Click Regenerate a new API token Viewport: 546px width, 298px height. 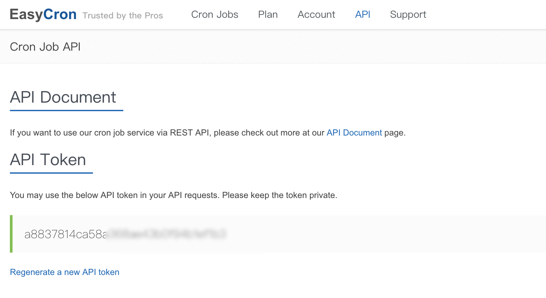click(65, 272)
